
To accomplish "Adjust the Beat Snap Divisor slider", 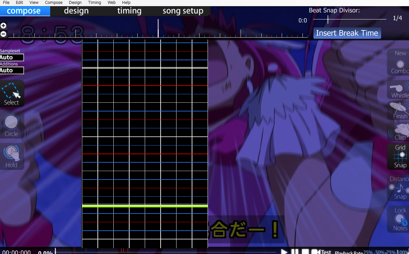I will (350, 20).
